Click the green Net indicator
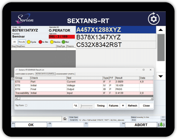Image resolution: width=177 pixels, height=139 pixels. click(63, 42)
